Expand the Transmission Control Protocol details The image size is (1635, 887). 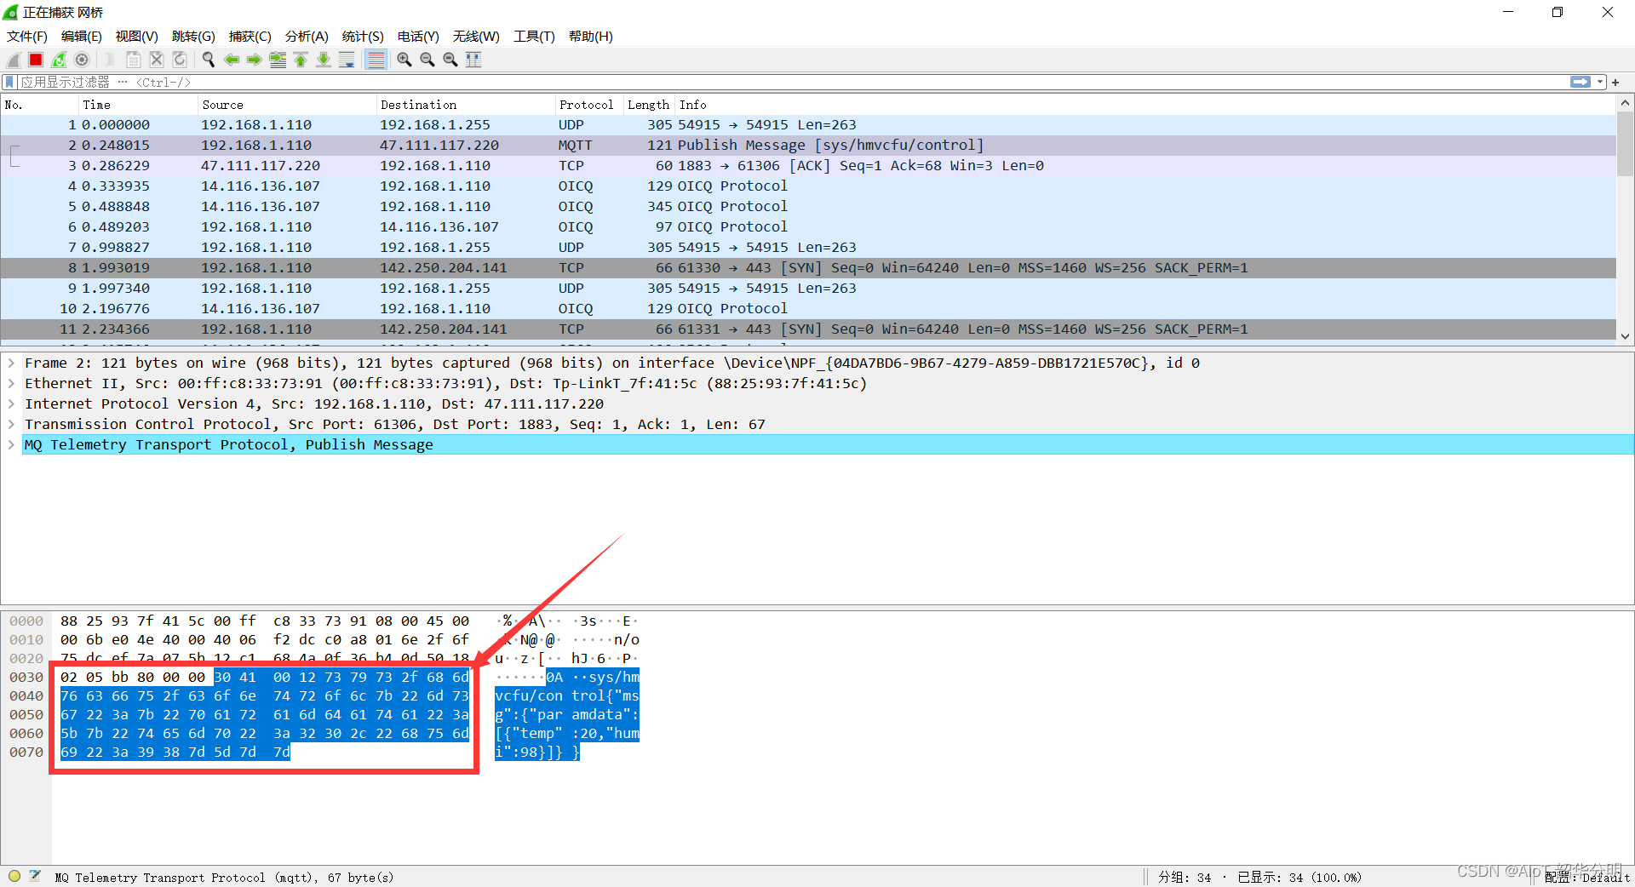click(x=11, y=425)
